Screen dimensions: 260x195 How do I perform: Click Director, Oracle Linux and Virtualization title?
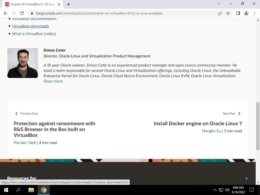coord(97,56)
